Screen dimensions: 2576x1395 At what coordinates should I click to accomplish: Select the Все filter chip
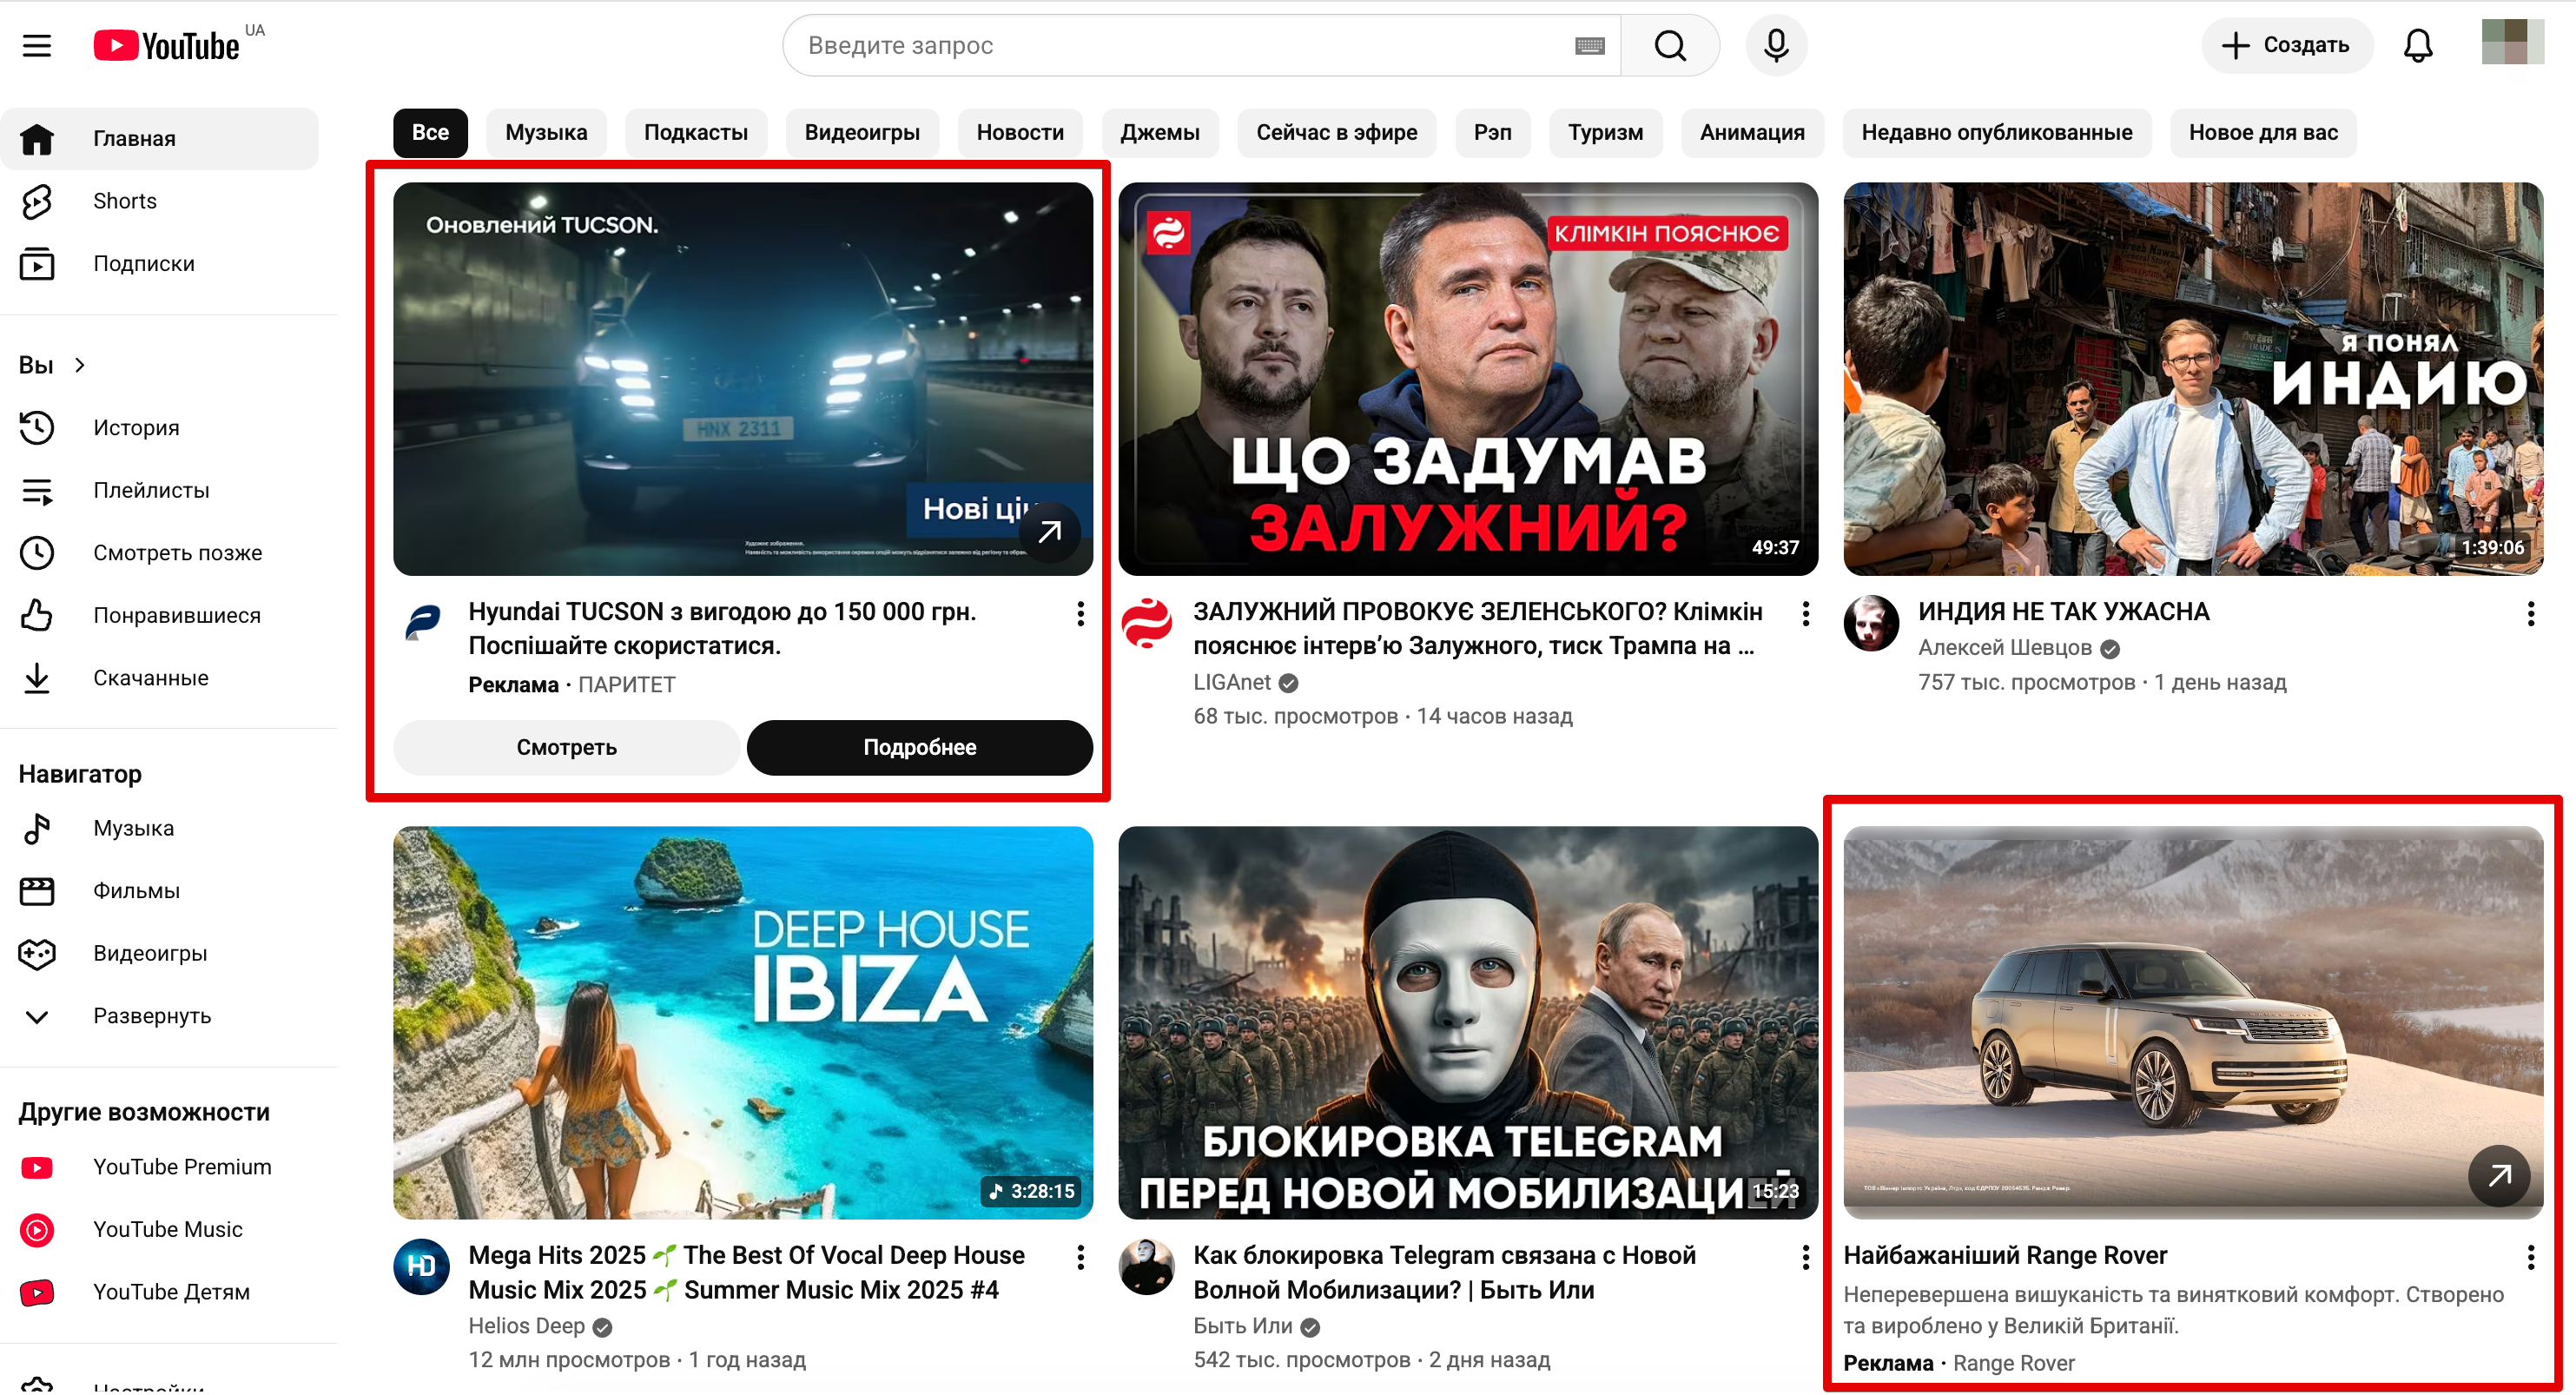430,133
